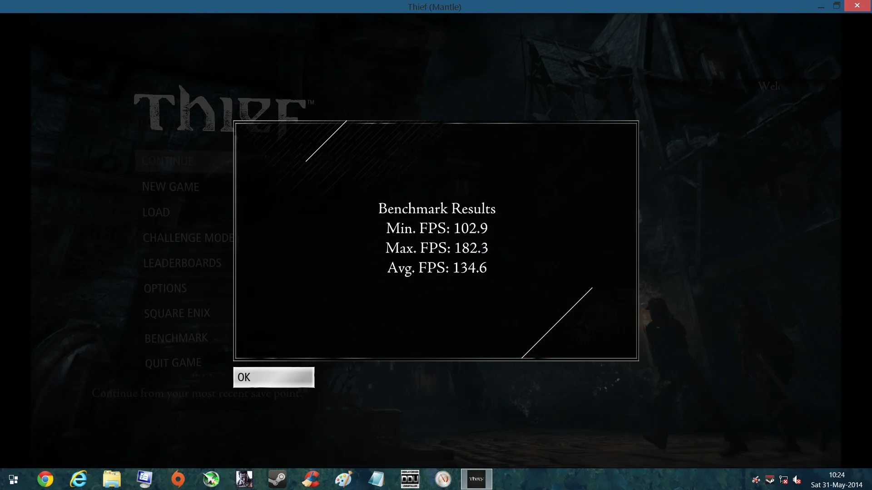Image resolution: width=872 pixels, height=490 pixels.
Task: Select NEW GAME in the main menu
Action: click(171, 187)
